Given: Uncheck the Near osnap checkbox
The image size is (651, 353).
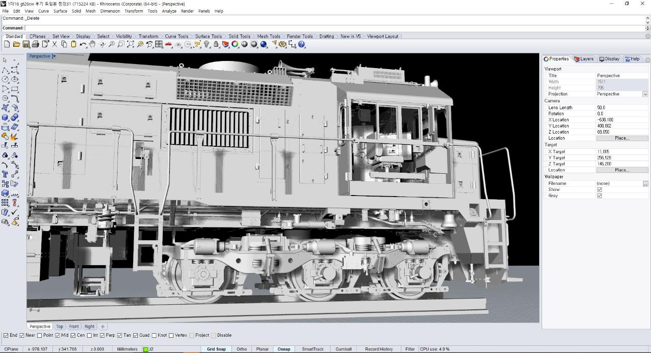Looking at the screenshot, I should point(22,335).
